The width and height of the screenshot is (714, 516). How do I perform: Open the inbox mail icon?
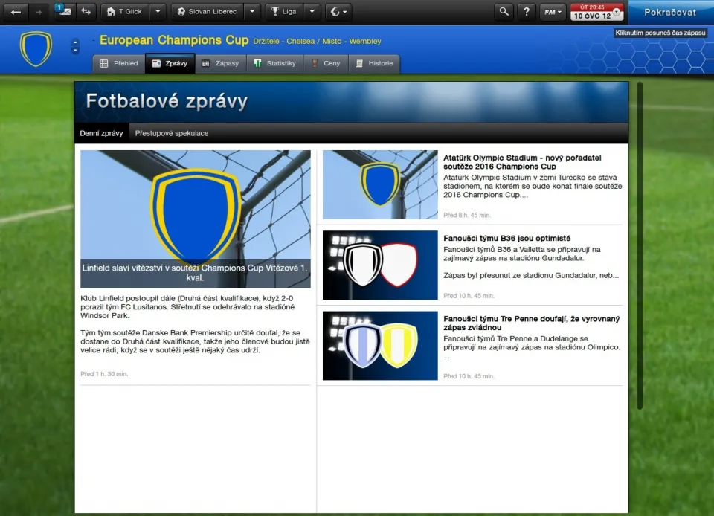pos(64,12)
